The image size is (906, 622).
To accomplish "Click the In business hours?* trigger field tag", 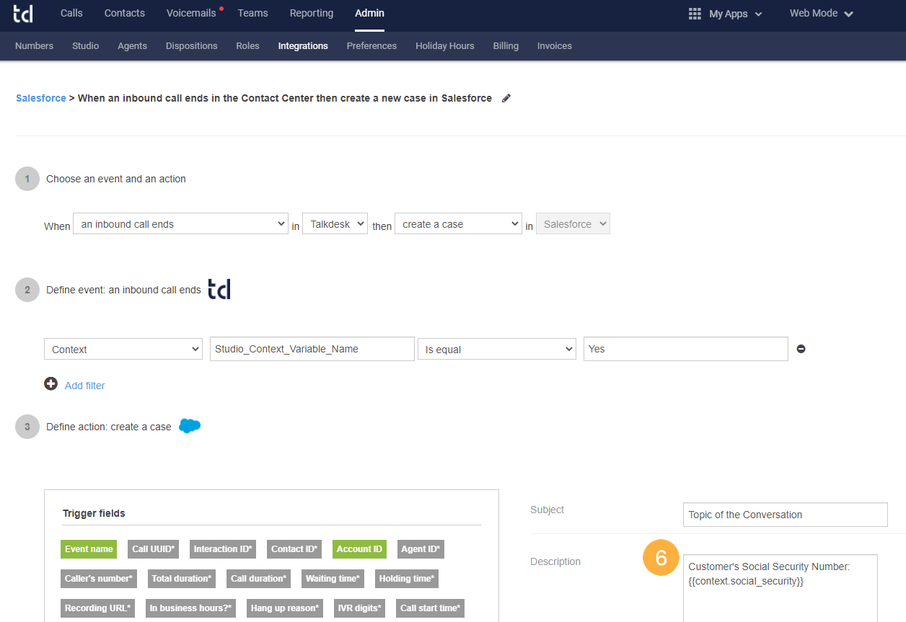I will (x=190, y=608).
